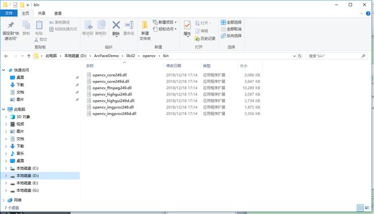The image size is (374, 214).
Task: Click the Move to icon
Action: tap(88, 25)
